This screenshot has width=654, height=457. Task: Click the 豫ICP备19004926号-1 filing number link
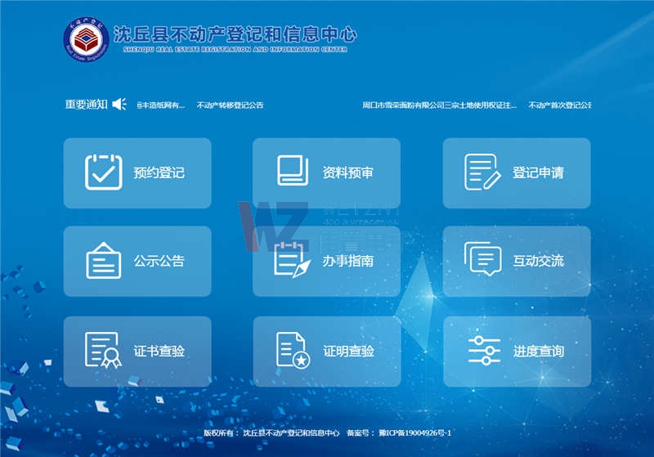407,432
